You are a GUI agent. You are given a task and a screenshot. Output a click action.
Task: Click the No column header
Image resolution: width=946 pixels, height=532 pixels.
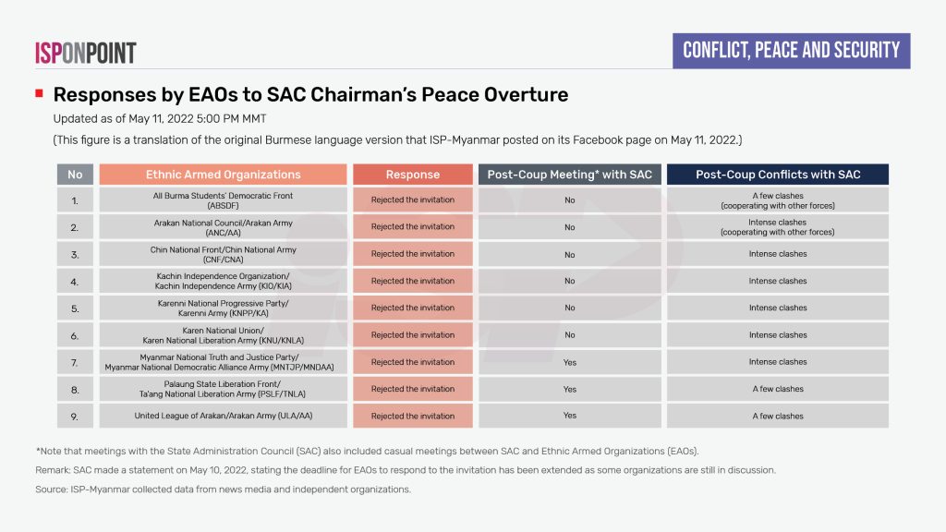click(75, 174)
